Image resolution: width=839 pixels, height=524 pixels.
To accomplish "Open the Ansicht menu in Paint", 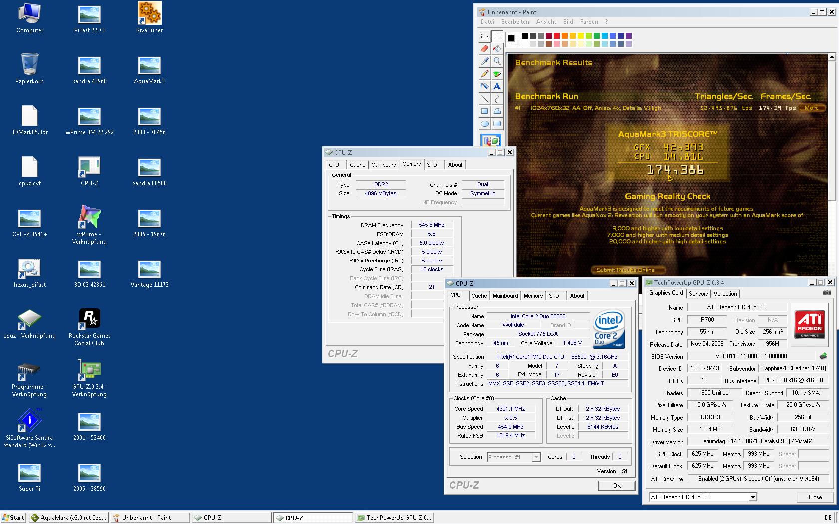I will pyautogui.click(x=546, y=22).
